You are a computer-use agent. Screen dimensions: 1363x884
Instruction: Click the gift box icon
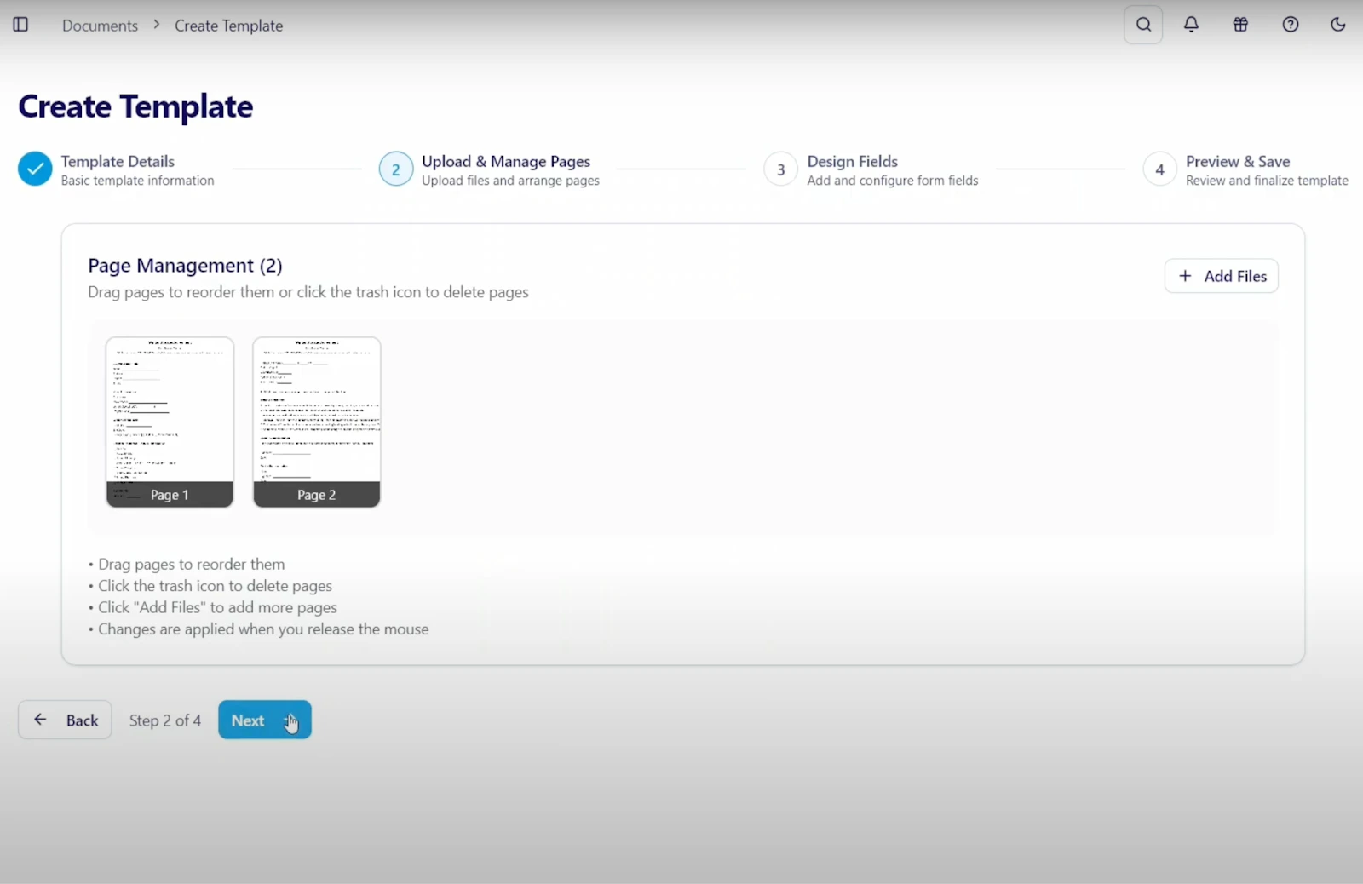coord(1240,25)
